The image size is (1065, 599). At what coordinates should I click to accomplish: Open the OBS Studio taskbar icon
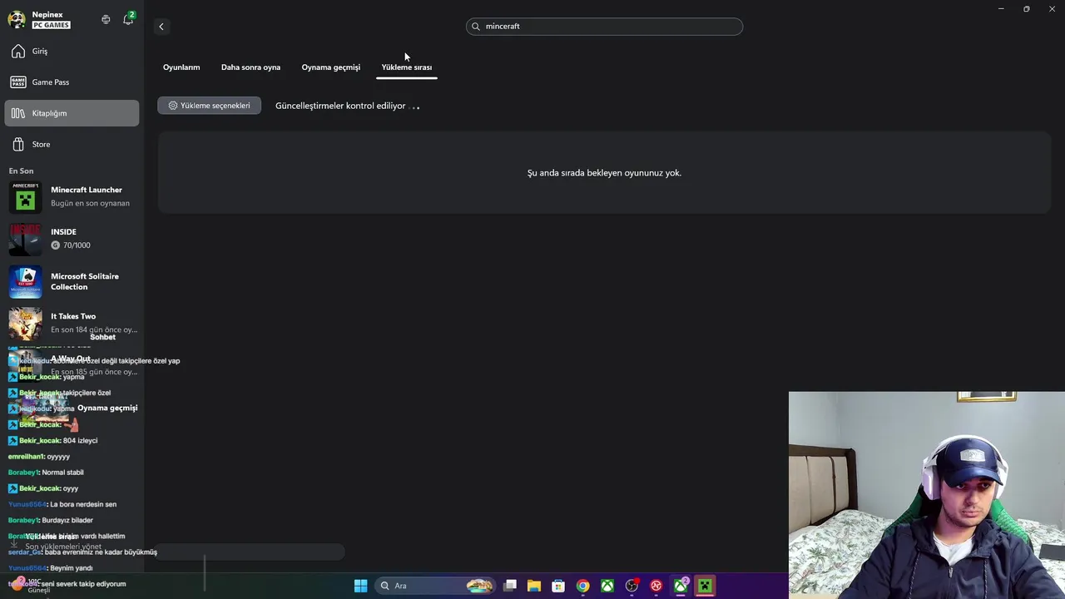632,586
